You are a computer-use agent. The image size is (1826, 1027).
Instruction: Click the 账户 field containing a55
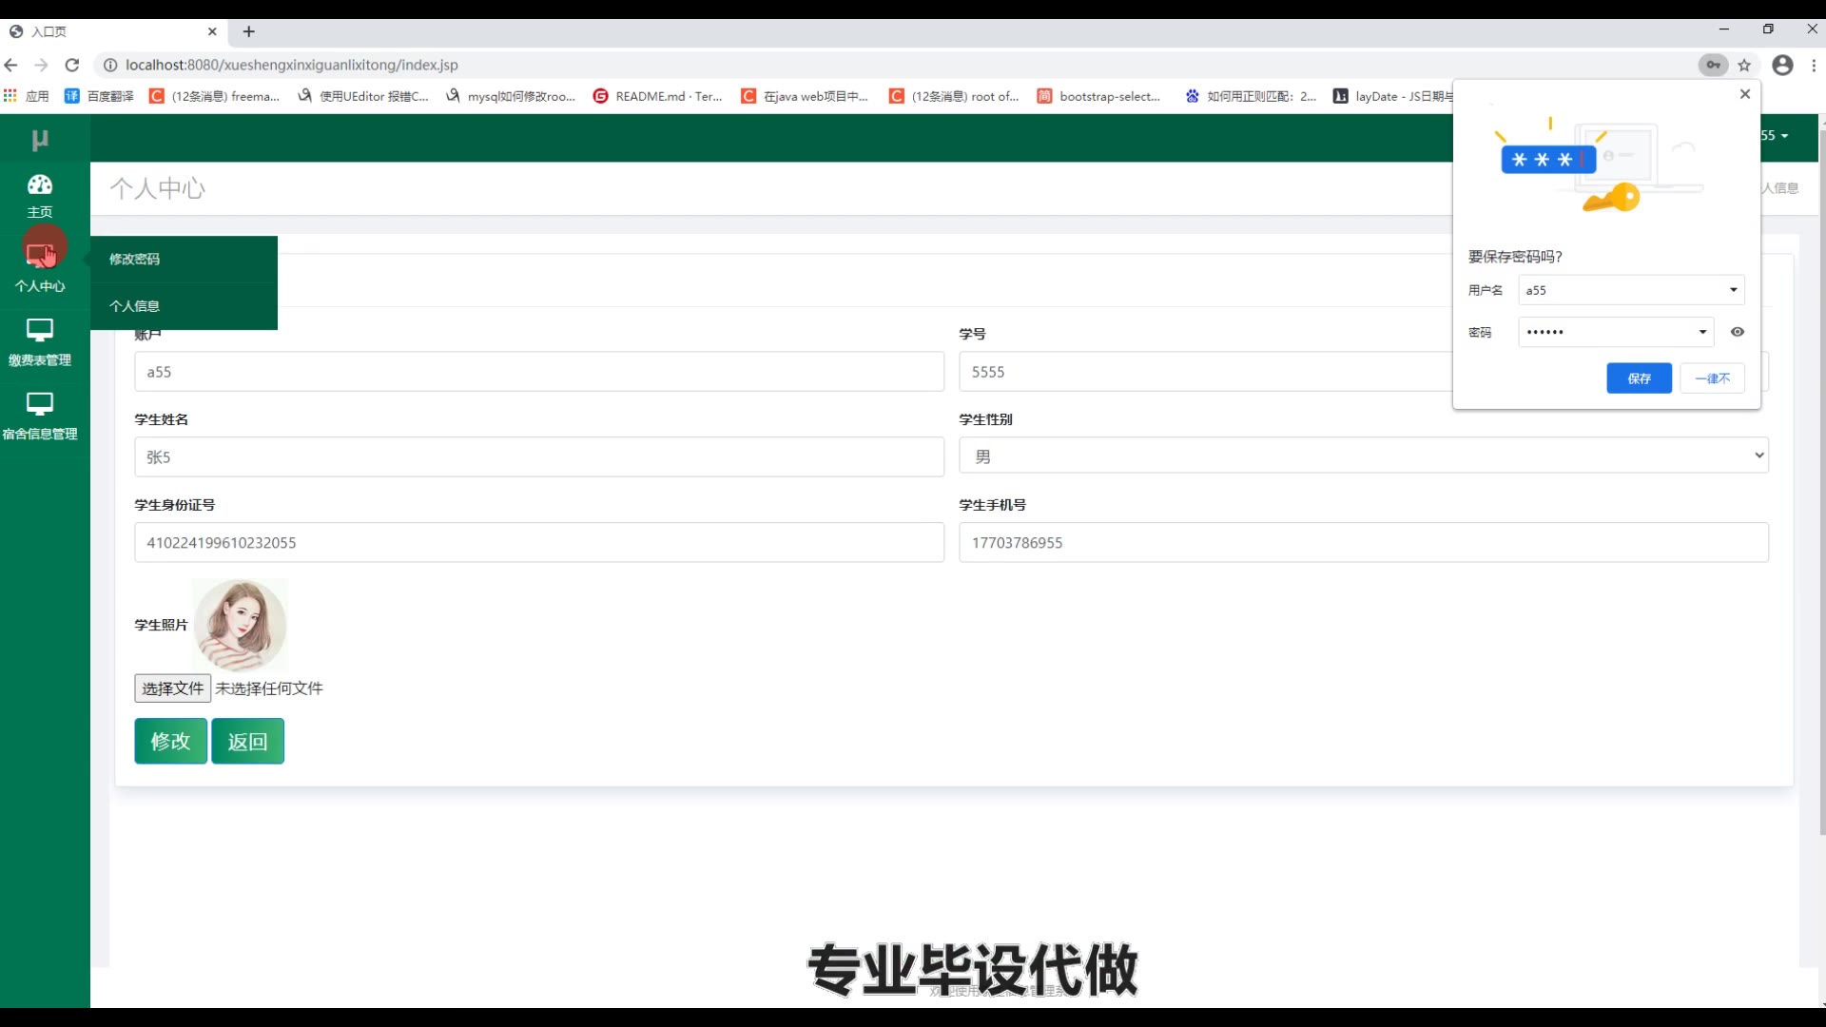pos(539,372)
